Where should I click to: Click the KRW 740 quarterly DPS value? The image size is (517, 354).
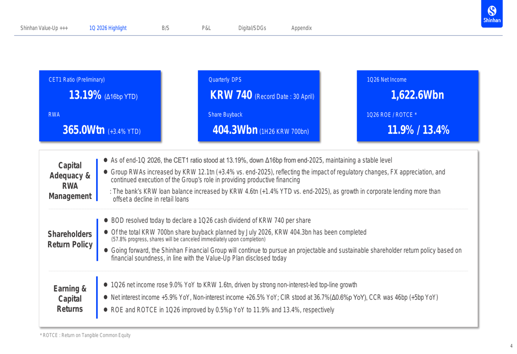point(231,96)
